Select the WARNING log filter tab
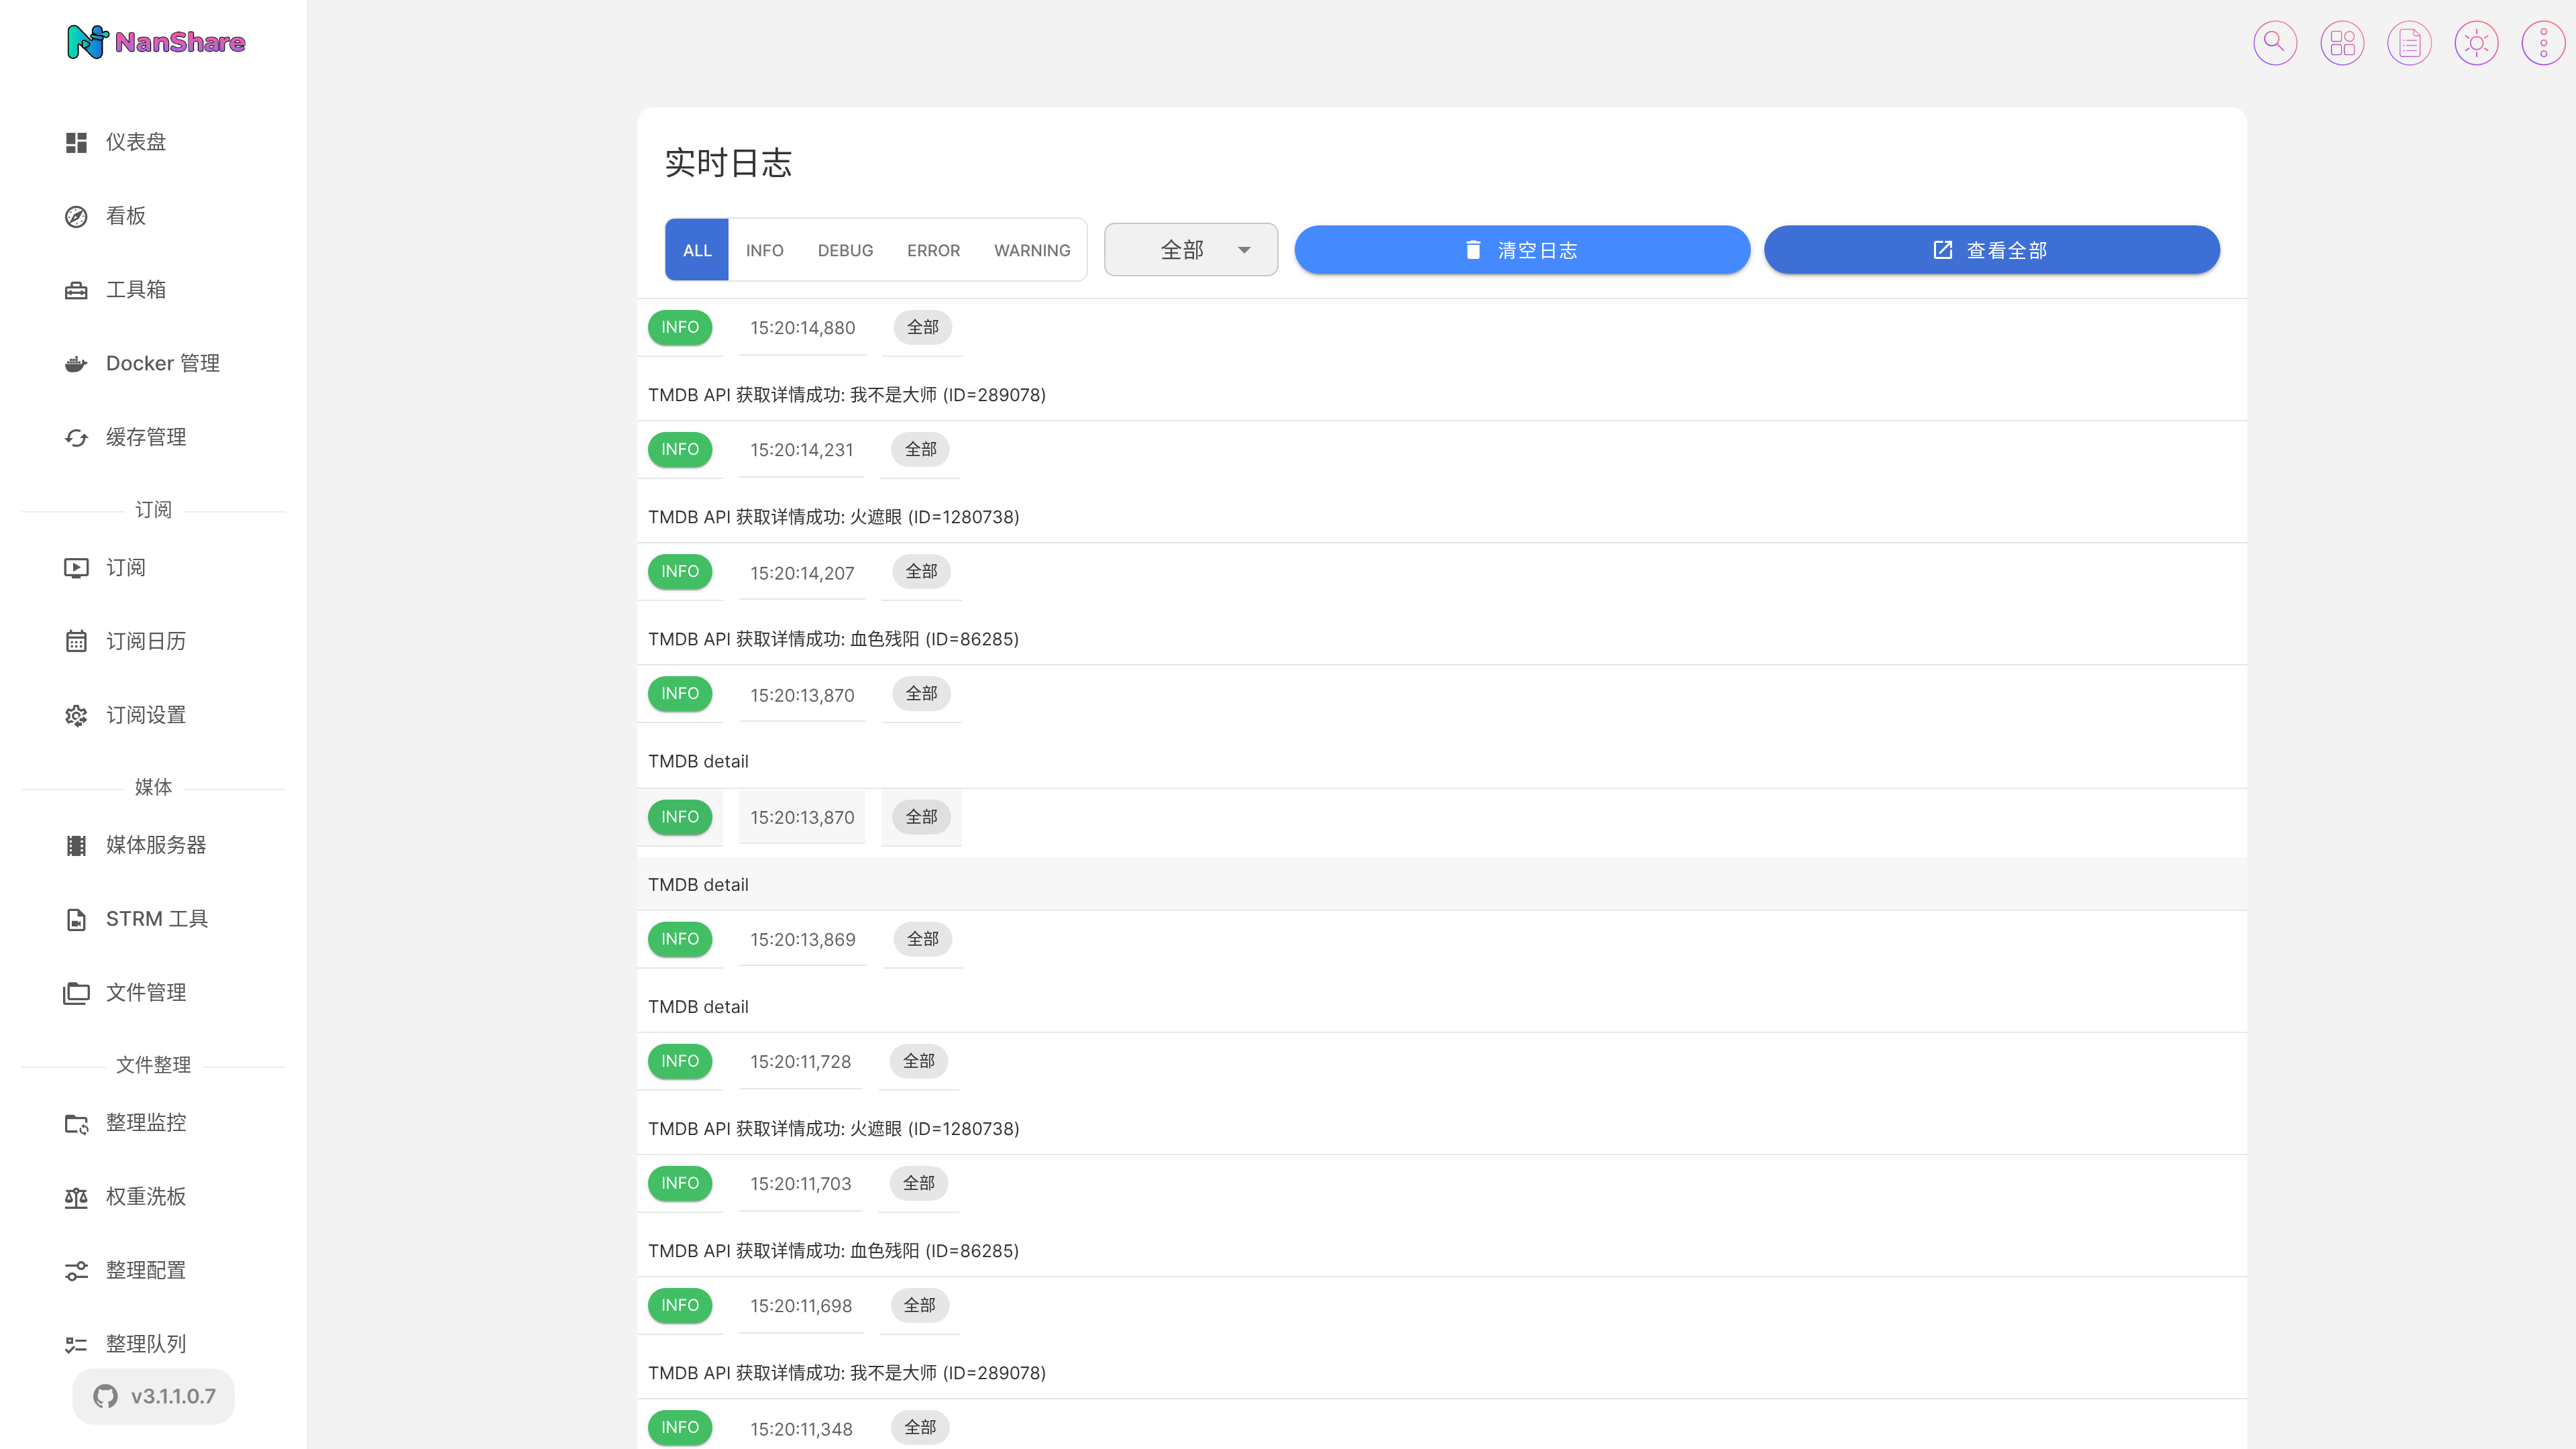This screenshot has height=1449, width=2576. pyautogui.click(x=1032, y=250)
